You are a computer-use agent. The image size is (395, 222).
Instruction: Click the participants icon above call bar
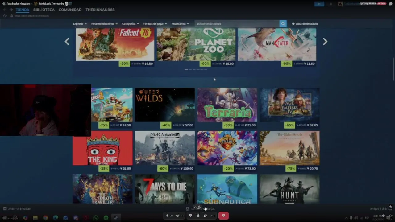pyautogui.click(x=199, y=208)
